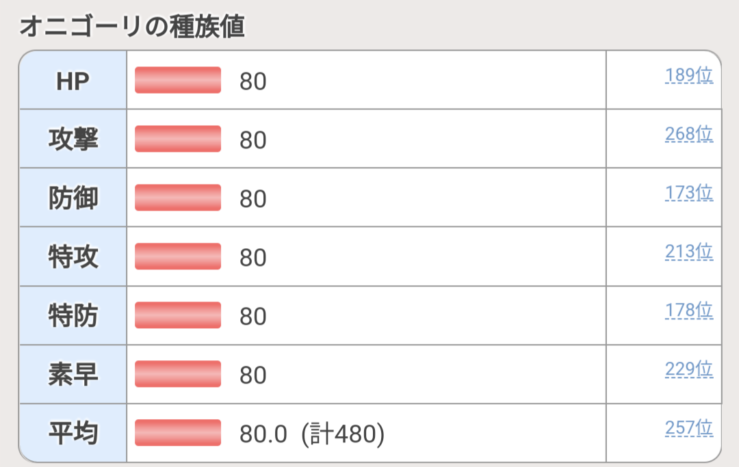The width and height of the screenshot is (739, 467).
Task: Select the HP row label
Action: [73, 81]
